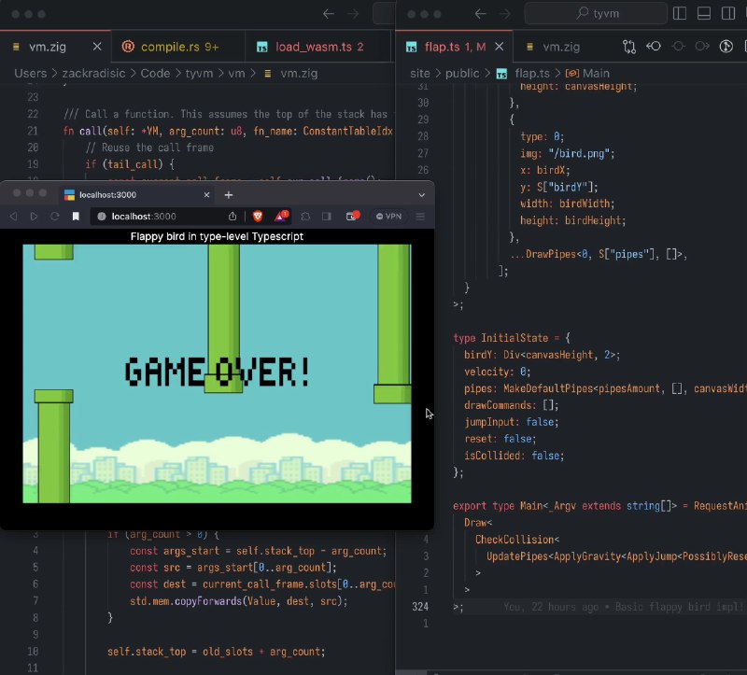Viewport: 747px width, 675px height.
Task: Click vm.zig file in the left breadcrumb
Action: point(299,74)
